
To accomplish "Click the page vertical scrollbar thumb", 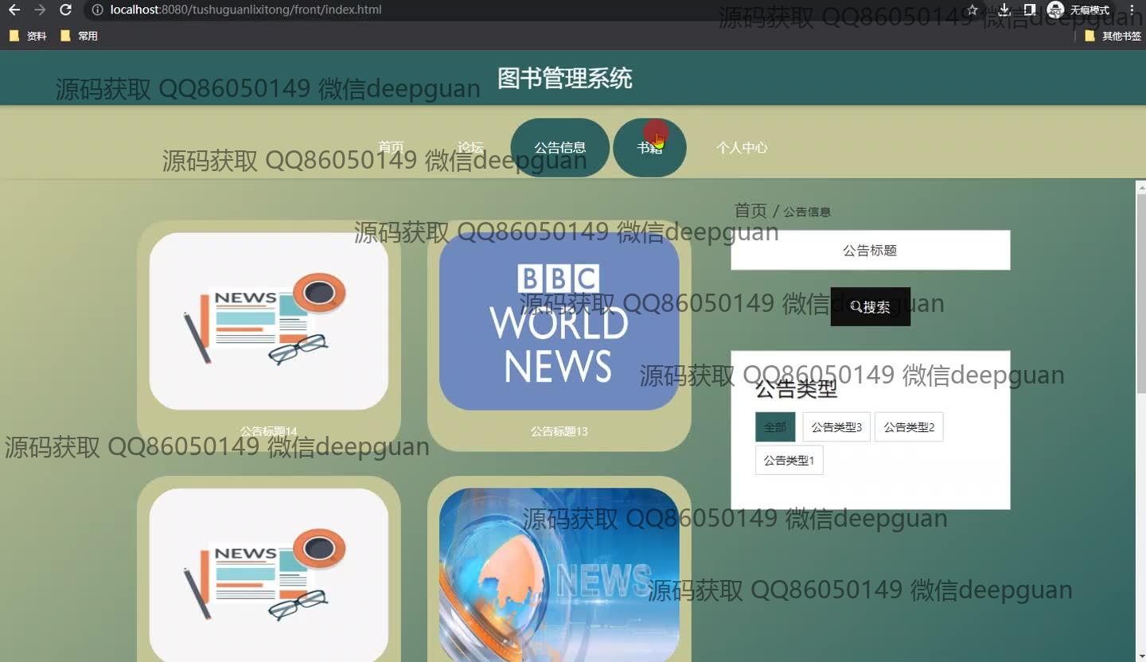I will point(1140,294).
